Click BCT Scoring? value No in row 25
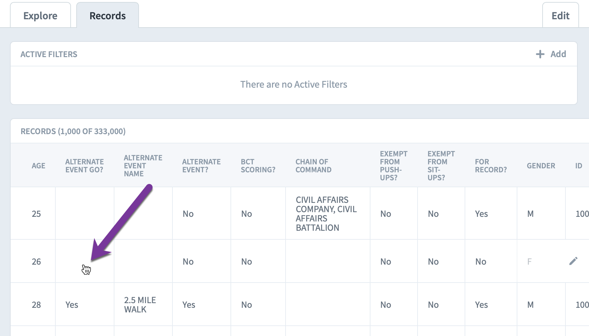The height and width of the screenshot is (336, 589). (x=246, y=214)
